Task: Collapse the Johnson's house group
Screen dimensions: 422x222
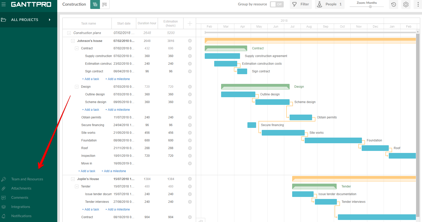Action: pos(73,41)
